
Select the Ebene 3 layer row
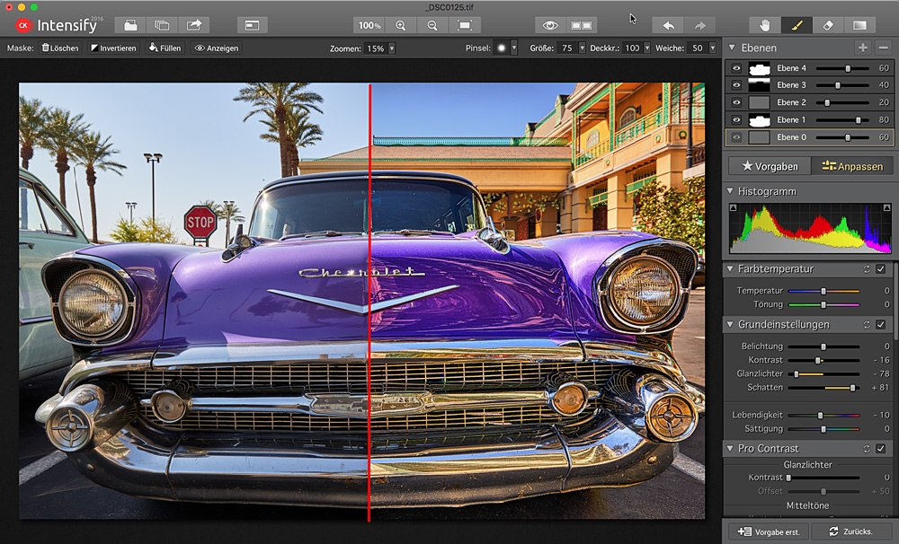point(809,85)
